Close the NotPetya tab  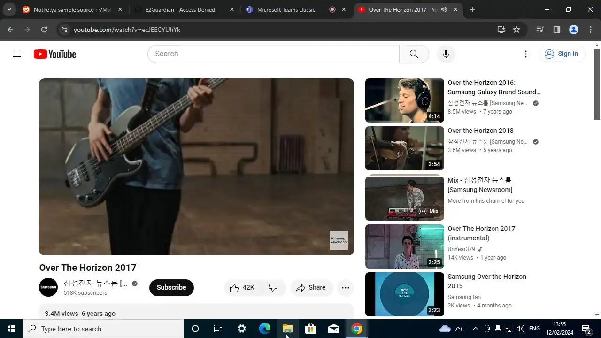point(120,9)
